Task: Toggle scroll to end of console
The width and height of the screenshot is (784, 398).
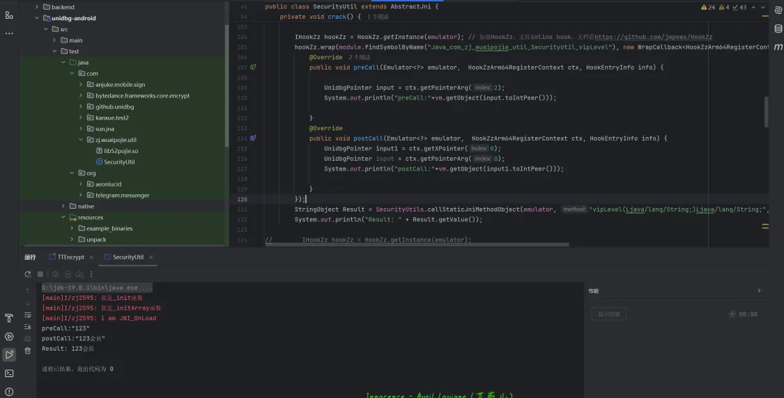Action: point(28,326)
